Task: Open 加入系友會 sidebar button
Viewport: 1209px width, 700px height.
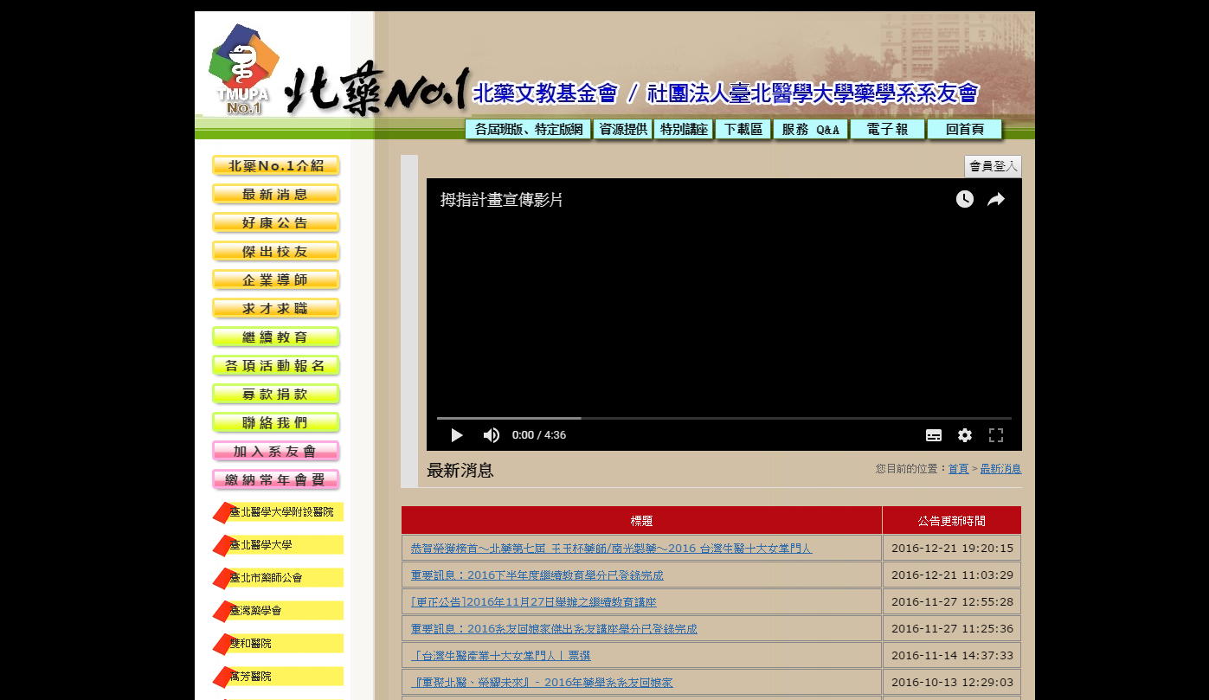Action: tap(276, 452)
